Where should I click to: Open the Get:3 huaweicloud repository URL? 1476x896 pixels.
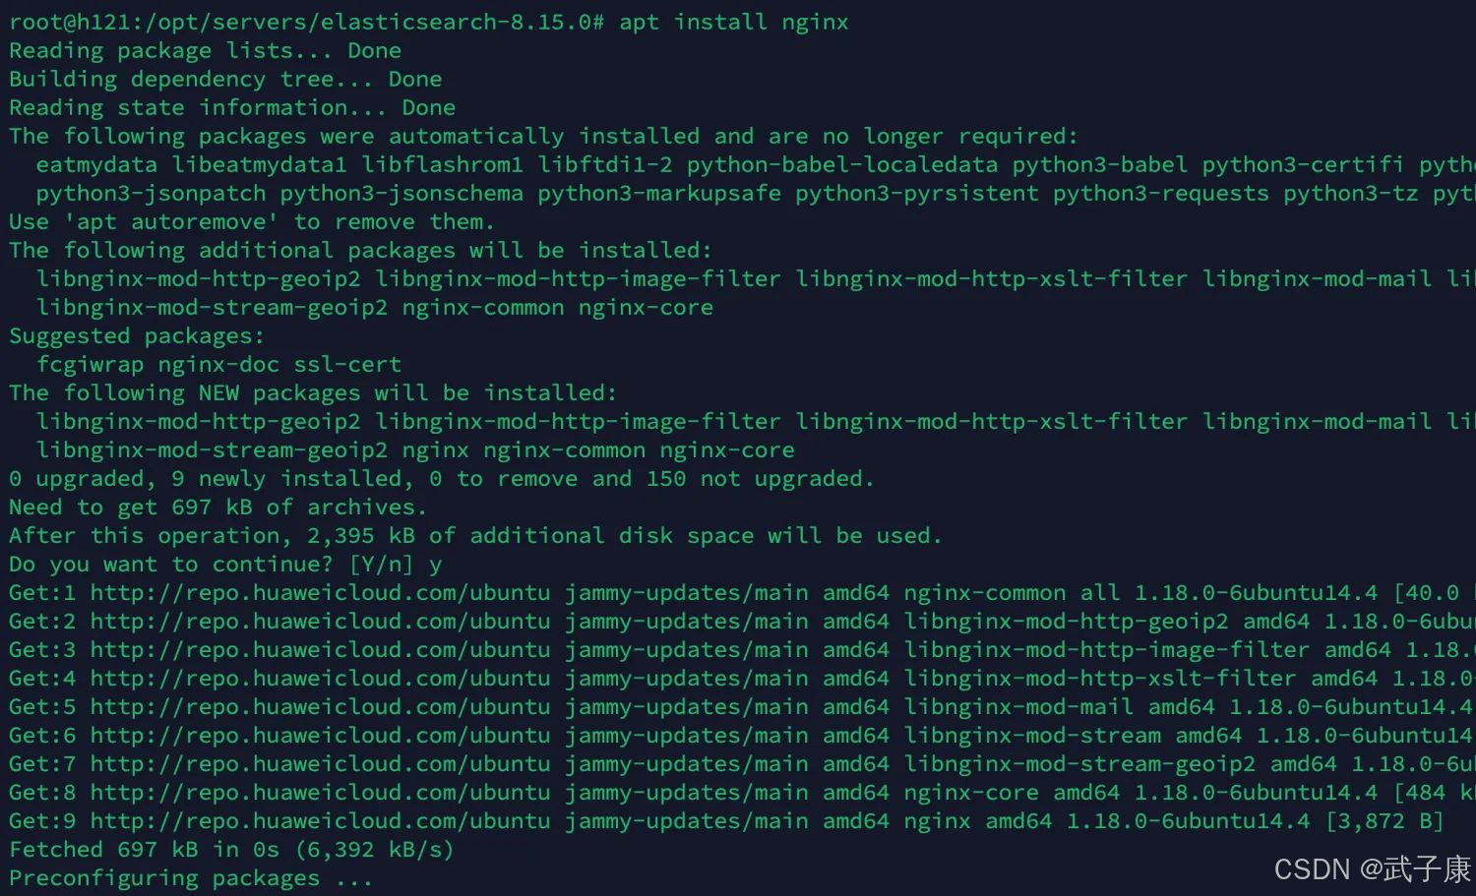coord(320,650)
